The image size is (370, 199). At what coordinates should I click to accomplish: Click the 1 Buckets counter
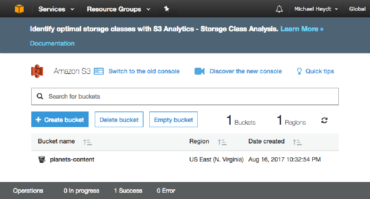[241, 120]
